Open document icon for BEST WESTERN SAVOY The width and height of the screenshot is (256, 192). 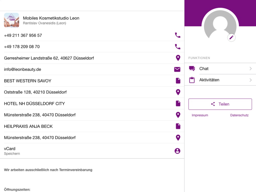point(178,81)
